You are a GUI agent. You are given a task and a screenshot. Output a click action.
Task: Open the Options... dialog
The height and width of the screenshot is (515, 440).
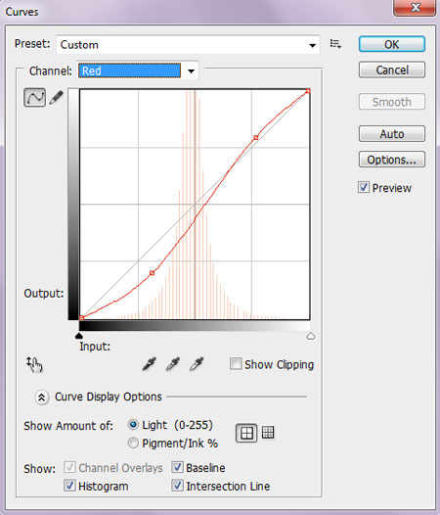[392, 160]
